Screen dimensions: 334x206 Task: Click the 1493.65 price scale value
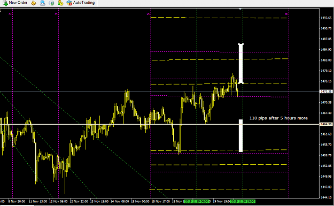[x=327, y=18]
